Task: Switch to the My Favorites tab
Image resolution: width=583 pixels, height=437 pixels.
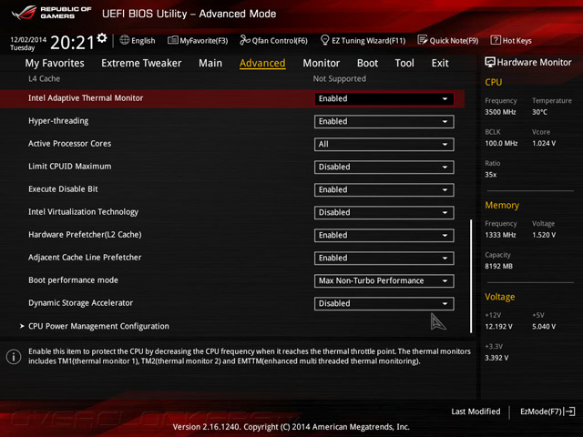Action: (55, 63)
